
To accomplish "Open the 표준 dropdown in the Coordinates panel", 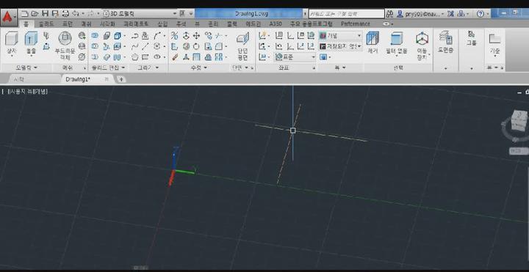I will click(295, 57).
